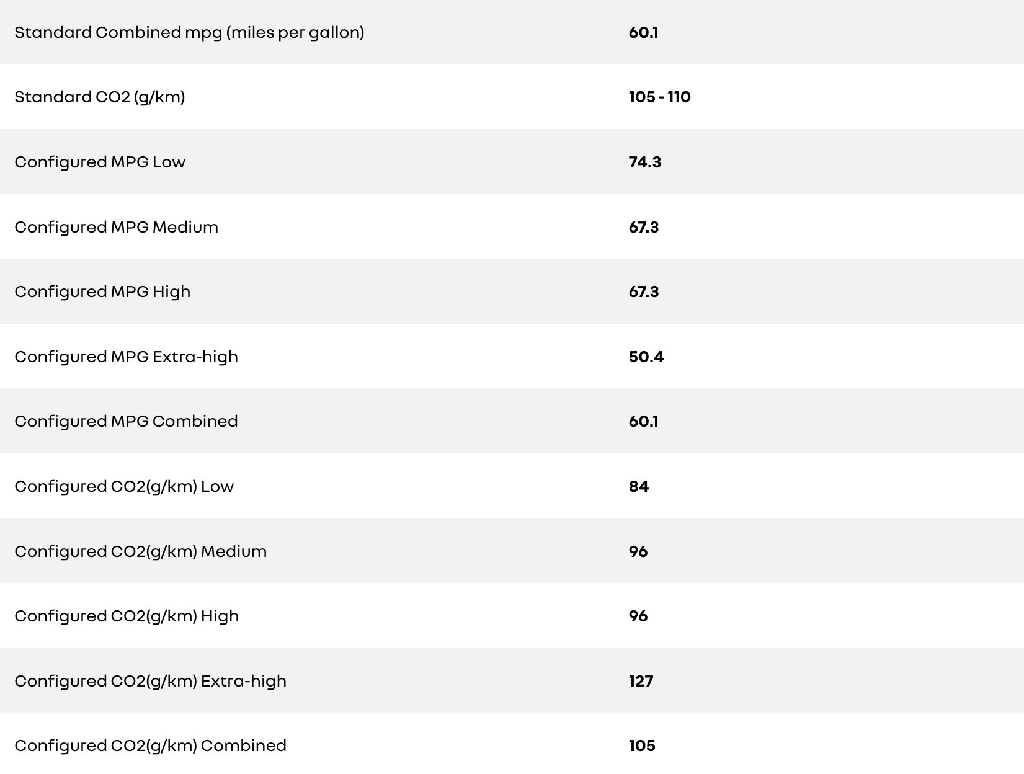Select the 67.3 value in MPG Medium row
This screenshot has height=774, width=1024.
click(643, 227)
